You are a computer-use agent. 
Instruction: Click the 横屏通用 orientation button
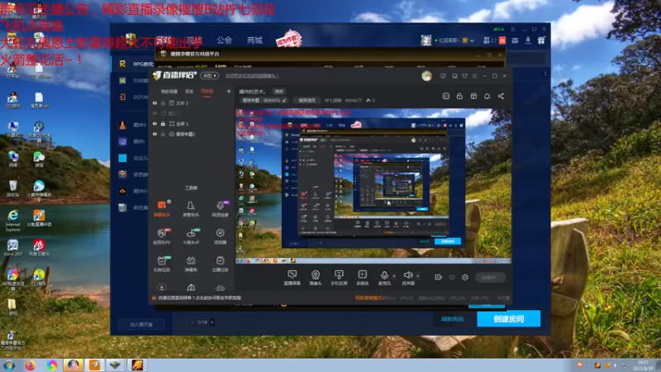[307, 100]
